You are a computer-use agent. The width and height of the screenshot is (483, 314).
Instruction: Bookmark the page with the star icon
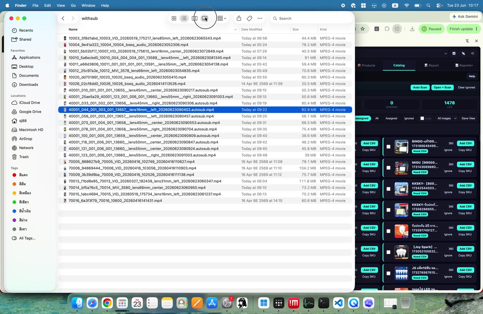[363, 29]
